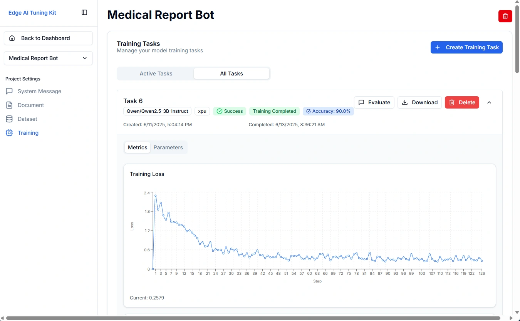Click the red trash icon at top right

(x=505, y=16)
